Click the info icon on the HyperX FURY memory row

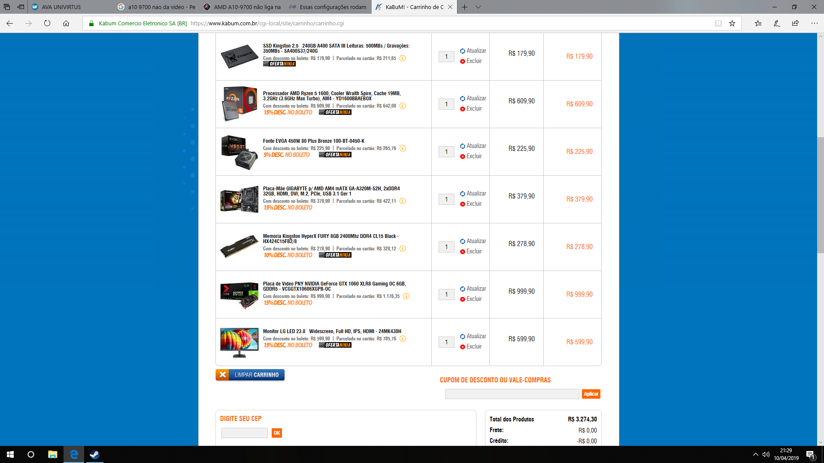tap(403, 249)
